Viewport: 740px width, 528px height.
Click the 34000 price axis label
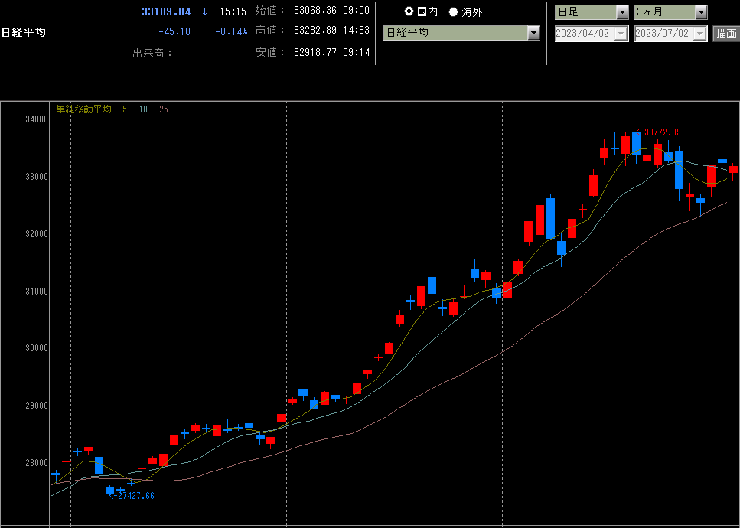pos(37,119)
